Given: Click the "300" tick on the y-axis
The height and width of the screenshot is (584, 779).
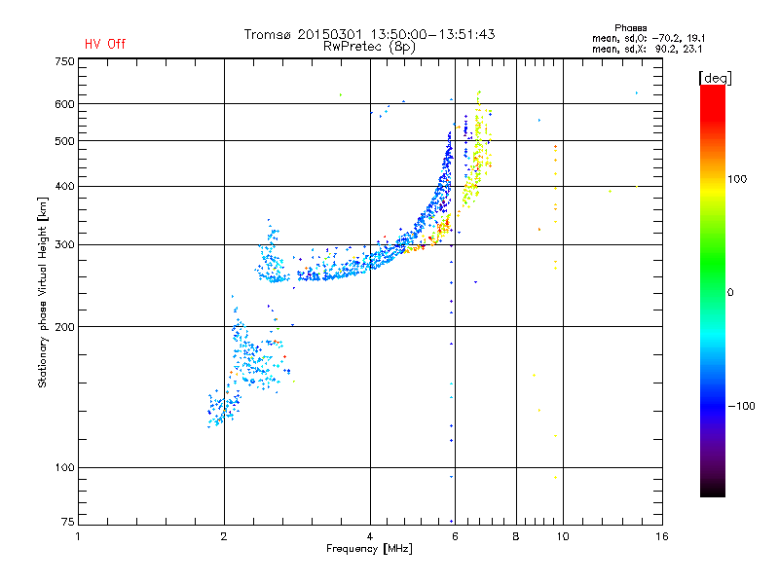Looking at the screenshot, I should click(64, 244).
